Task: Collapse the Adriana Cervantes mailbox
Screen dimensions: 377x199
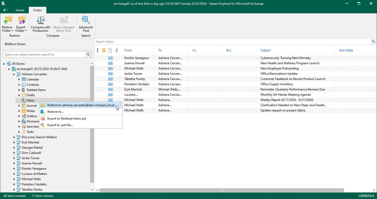Action: [14, 74]
